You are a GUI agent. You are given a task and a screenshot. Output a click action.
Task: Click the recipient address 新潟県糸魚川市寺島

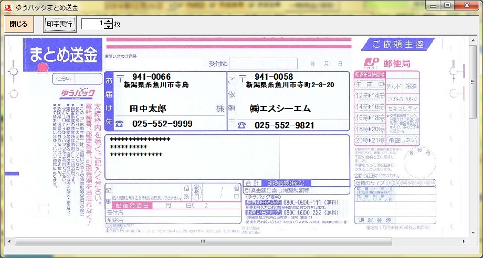point(156,85)
